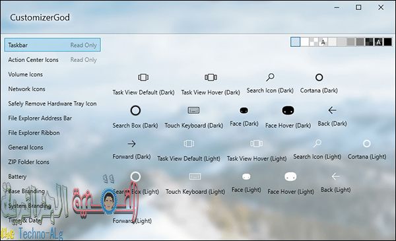Click the Touch Keyboard (Light) label
This screenshot has width=396, height=241.
coord(195,191)
